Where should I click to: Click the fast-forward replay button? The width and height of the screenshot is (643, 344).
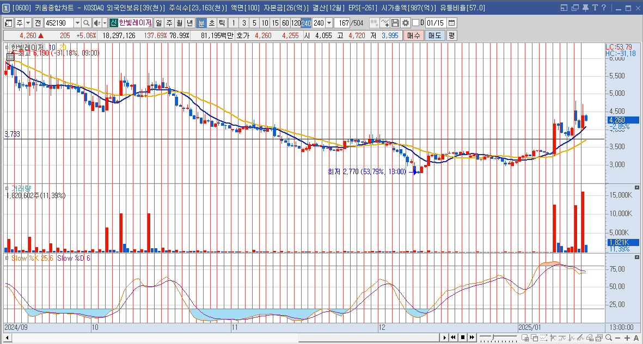click(473, 337)
